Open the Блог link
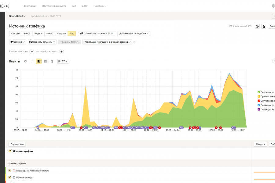This screenshot has height=183, width=275. pos(85,6)
